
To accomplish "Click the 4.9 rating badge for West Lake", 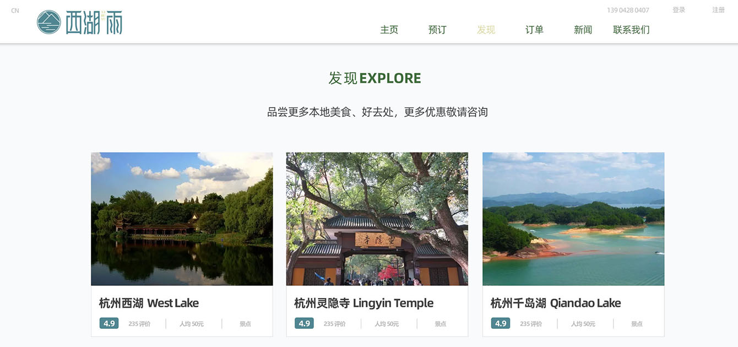I will click(109, 323).
